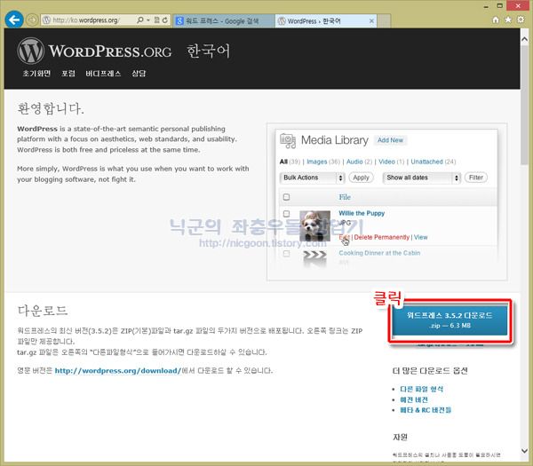Open the 상담 menu item
This screenshot has width=533, height=466.
[x=139, y=74]
